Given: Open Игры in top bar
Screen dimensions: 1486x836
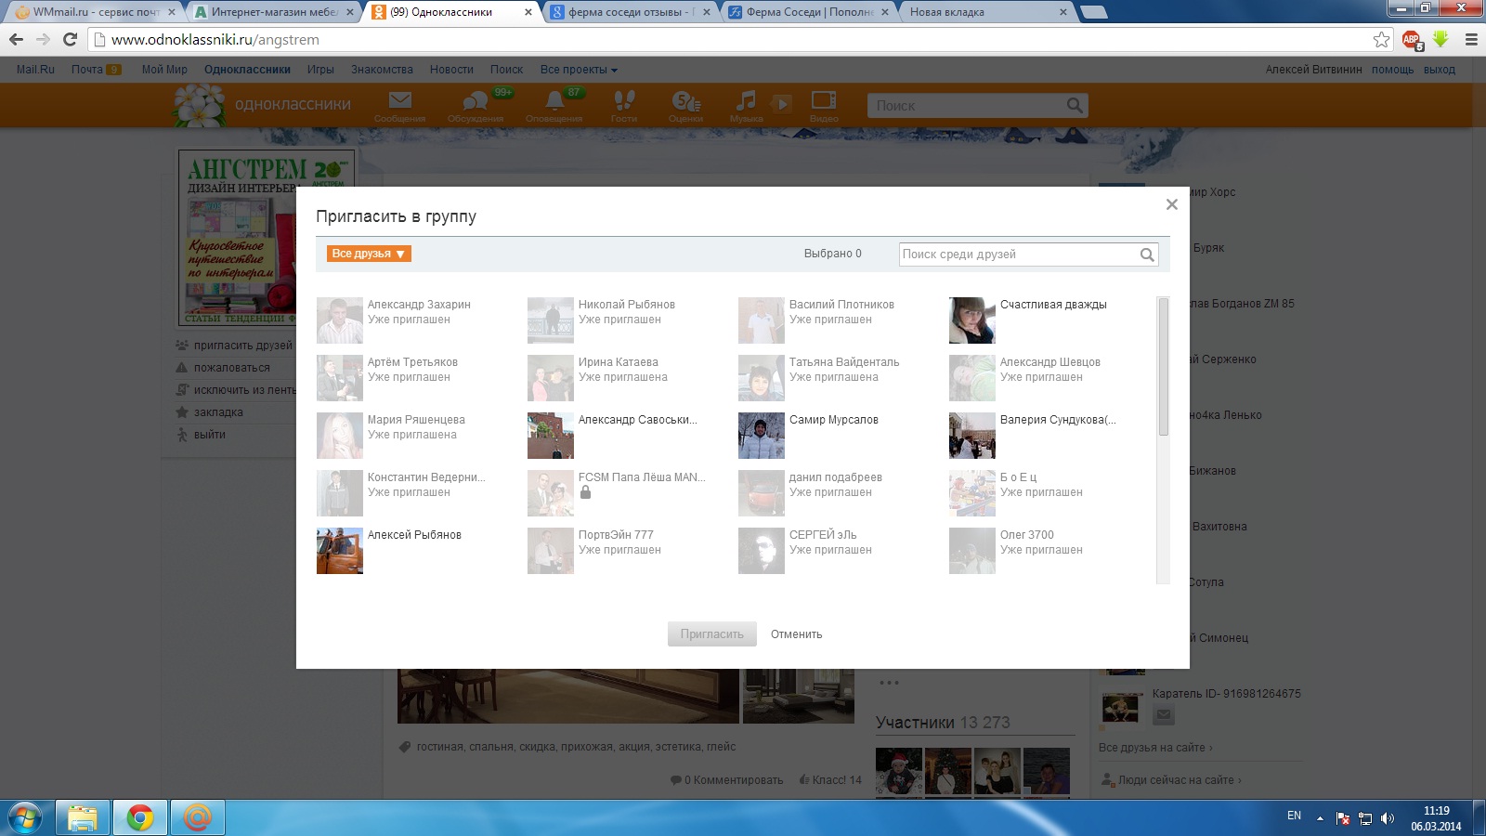Looking at the screenshot, I should click(x=320, y=70).
